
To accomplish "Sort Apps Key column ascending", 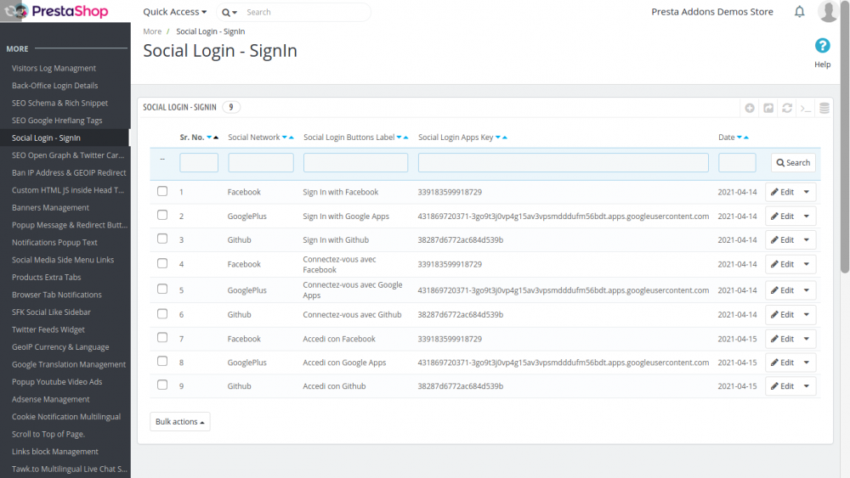I will [x=505, y=138].
